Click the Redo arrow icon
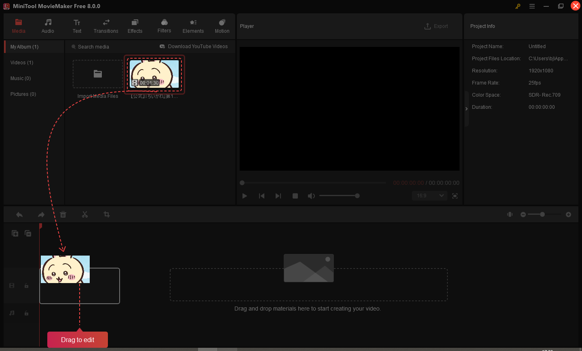Image resolution: width=582 pixels, height=351 pixels. click(41, 214)
